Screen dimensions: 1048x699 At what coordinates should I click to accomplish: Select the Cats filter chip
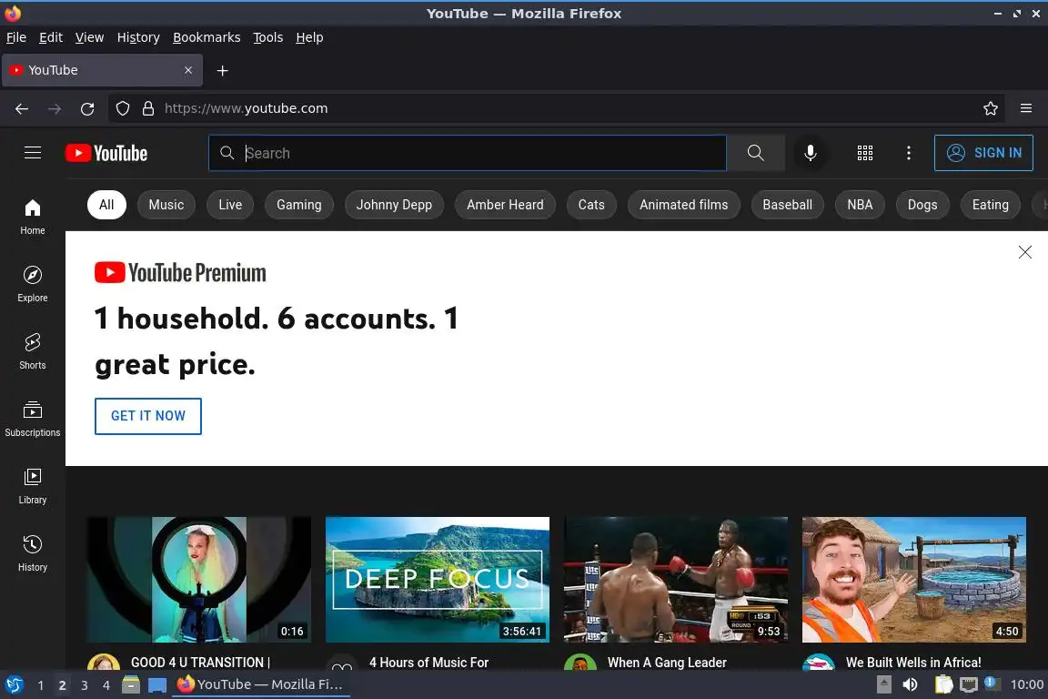[x=590, y=205]
